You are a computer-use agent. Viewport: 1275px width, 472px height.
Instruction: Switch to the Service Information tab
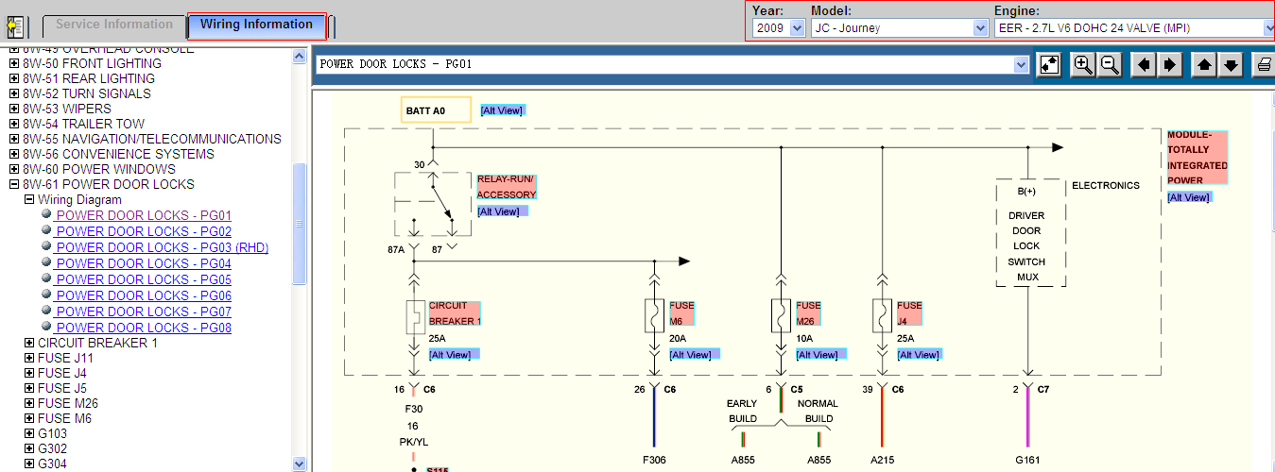[114, 25]
